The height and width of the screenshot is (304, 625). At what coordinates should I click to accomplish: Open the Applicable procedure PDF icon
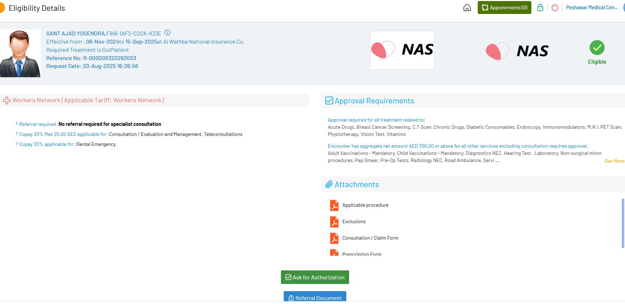(334, 205)
